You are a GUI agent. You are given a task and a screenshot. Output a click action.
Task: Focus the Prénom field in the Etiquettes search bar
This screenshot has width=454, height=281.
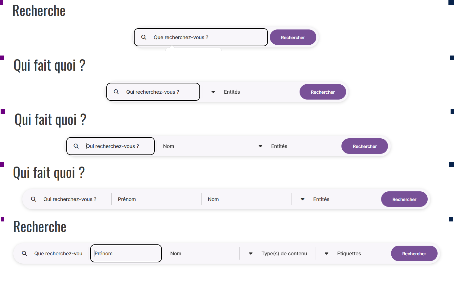coord(126,253)
